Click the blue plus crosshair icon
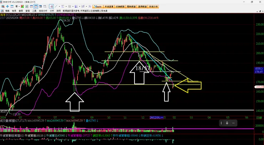 click(7, 6)
